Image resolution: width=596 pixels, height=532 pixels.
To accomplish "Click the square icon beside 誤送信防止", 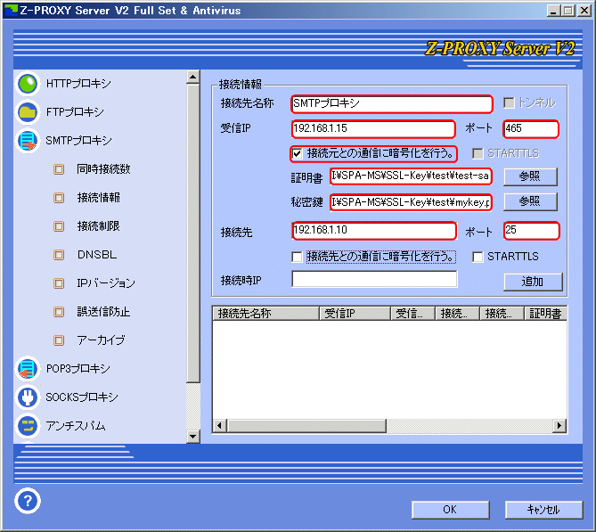I will click(x=59, y=312).
